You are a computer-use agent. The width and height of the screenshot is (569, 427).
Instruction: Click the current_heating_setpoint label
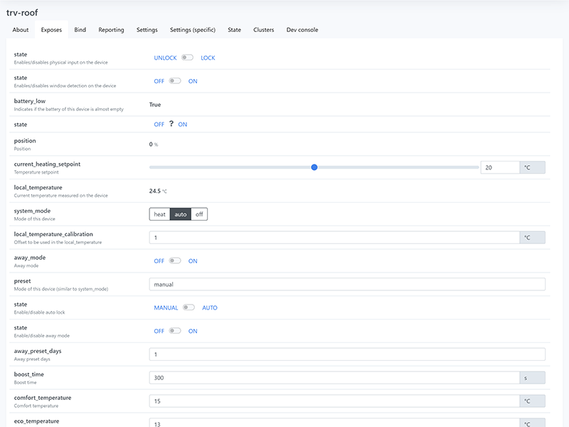pos(47,164)
